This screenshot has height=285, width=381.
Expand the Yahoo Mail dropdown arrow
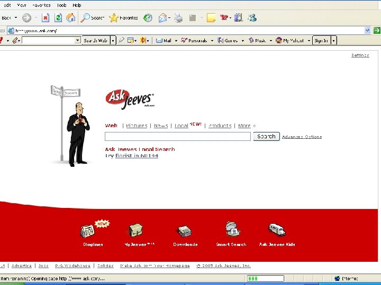[x=176, y=41]
